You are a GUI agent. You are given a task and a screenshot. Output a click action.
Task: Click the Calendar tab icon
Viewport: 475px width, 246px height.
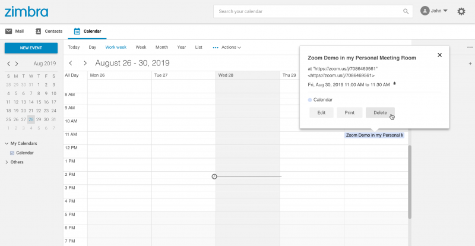[x=77, y=31]
